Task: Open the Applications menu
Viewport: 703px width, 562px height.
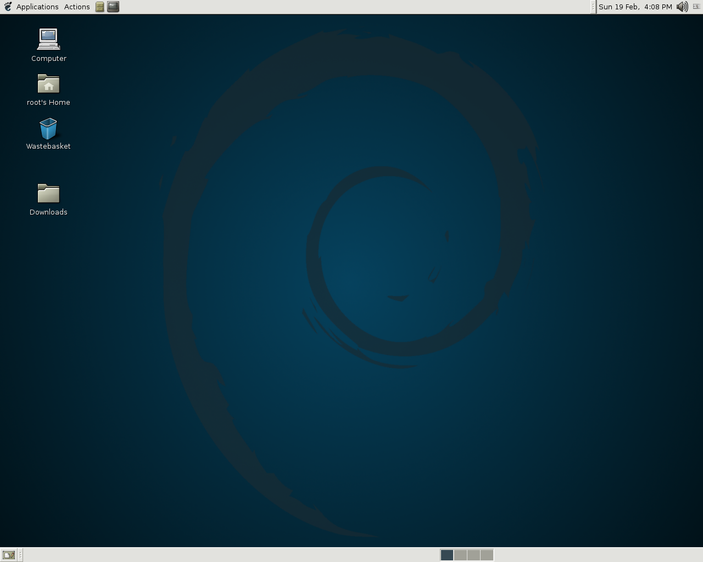Action: [x=37, y=7]
